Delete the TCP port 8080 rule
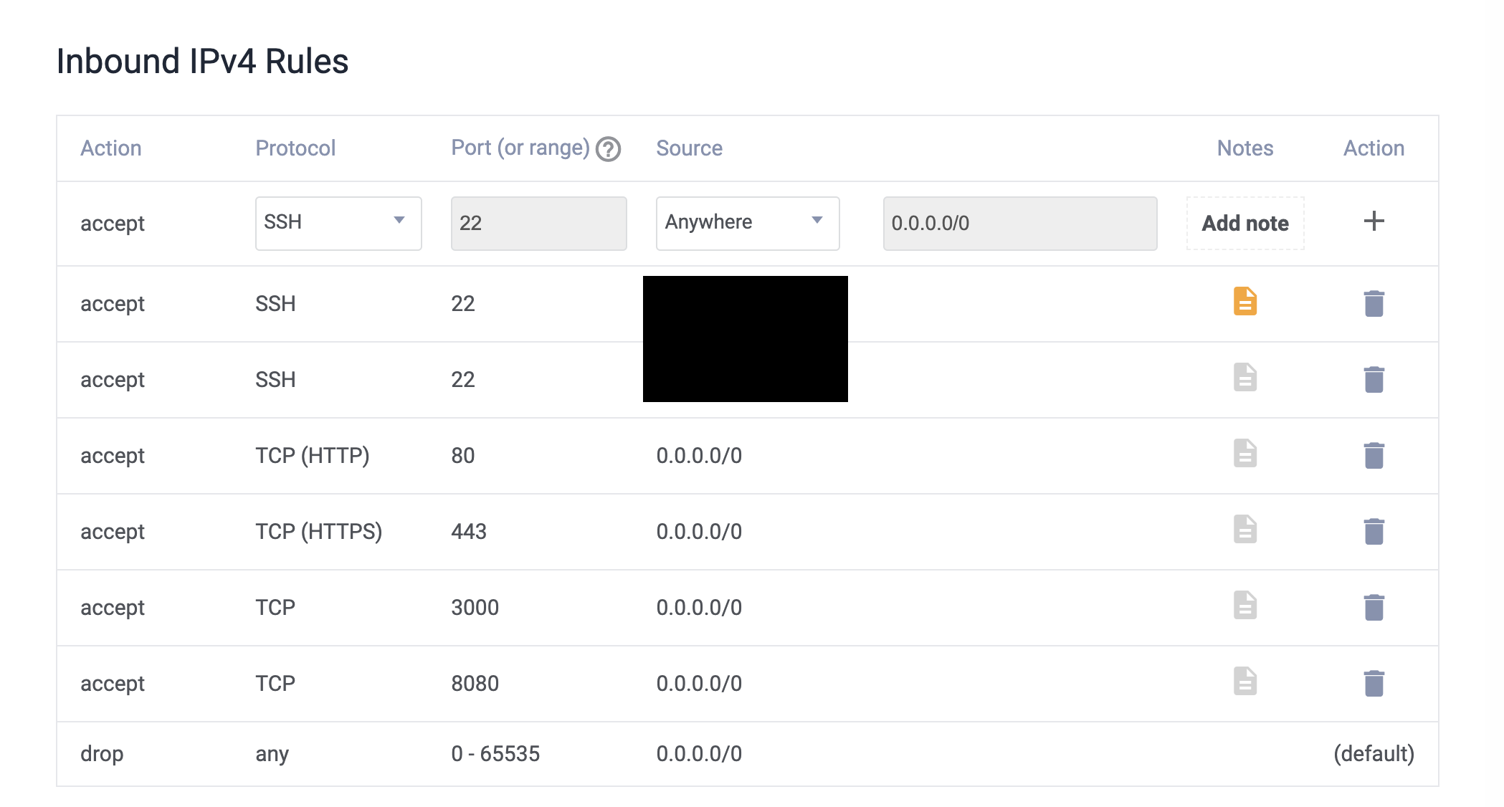 coord(1374,683)
